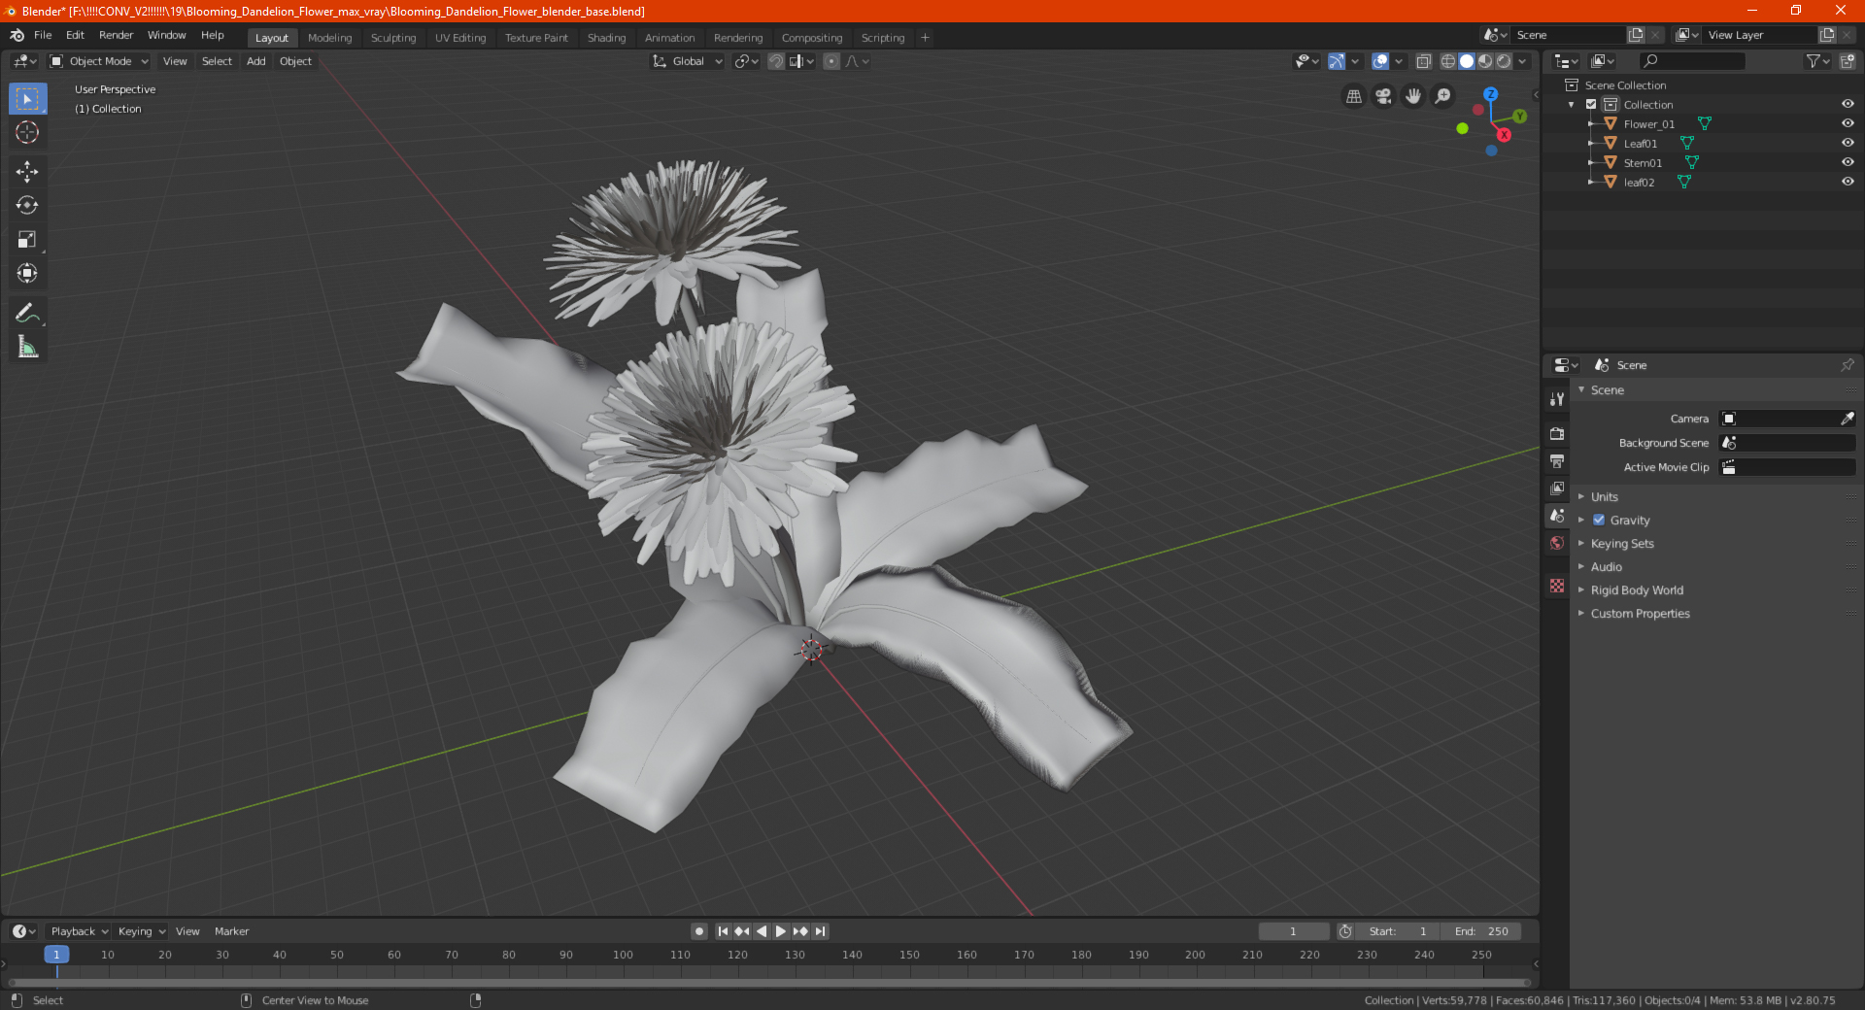1865x1010 pixels.
Task: Click the current frame number field
Action: point(1293,931)
